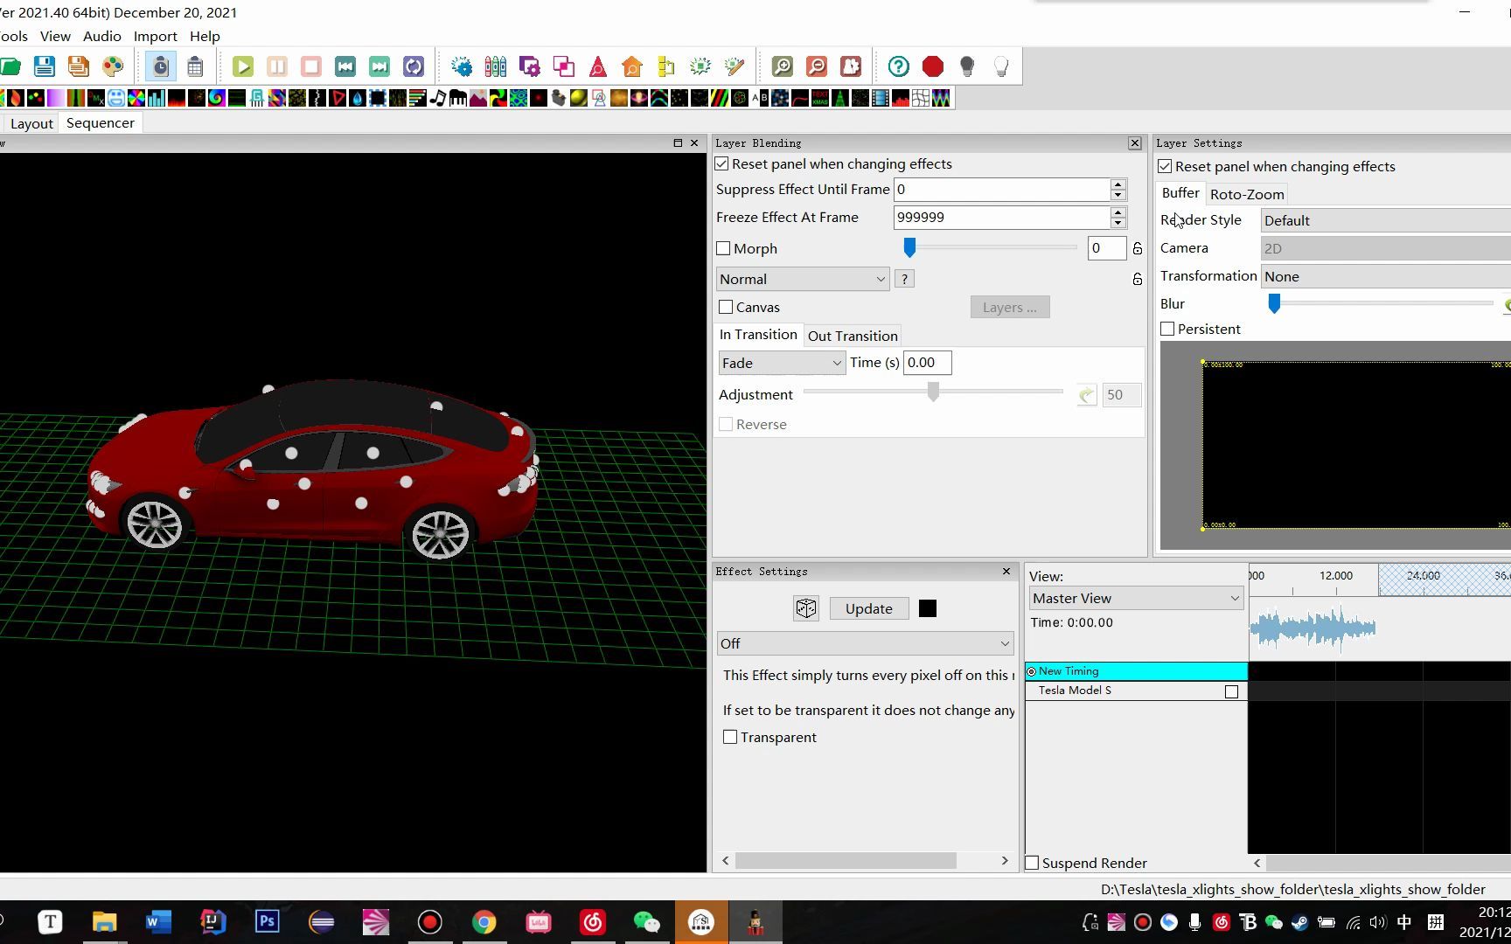Open the Normal blend mode dropdown

[802, 280]
